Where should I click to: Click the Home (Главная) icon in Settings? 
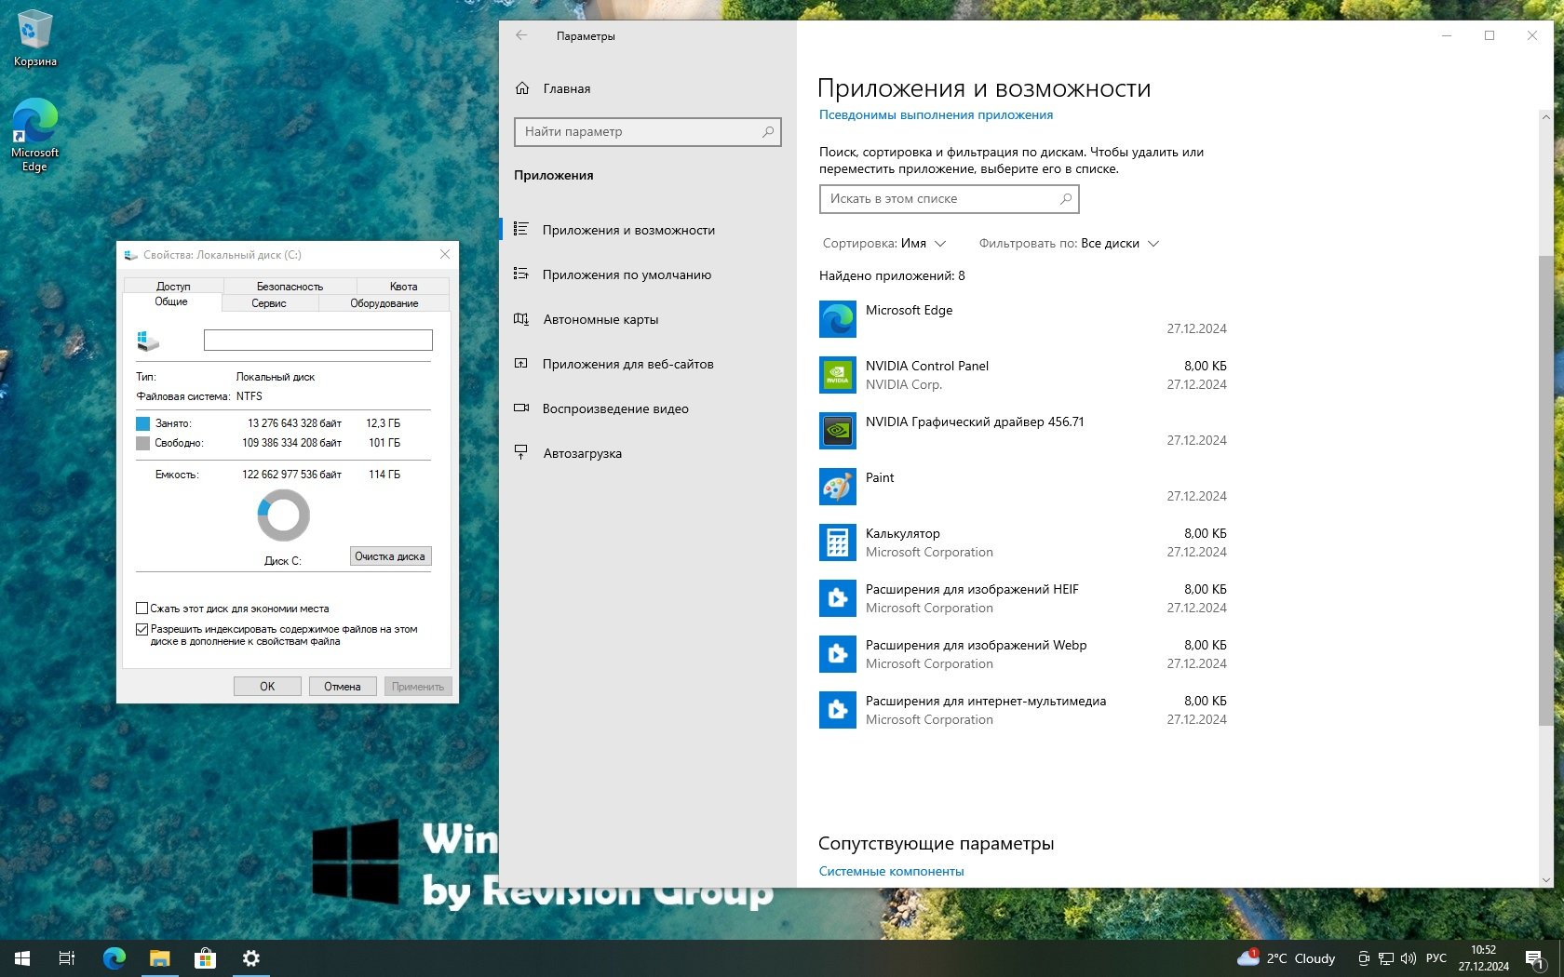522,88
